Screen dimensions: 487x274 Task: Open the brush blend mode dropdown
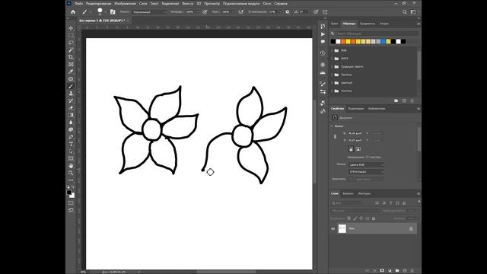149,12
